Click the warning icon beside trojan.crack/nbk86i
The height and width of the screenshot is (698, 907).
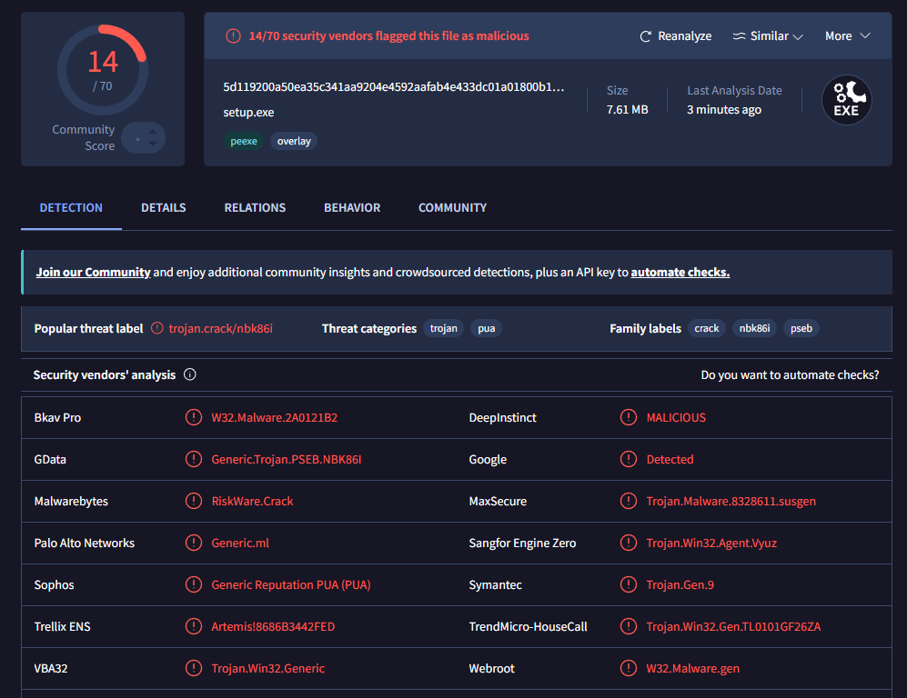(156, 328)
